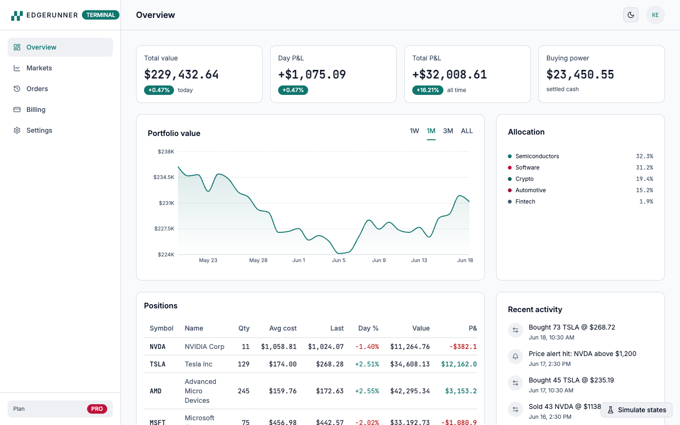Open Simulate states panel
This screenshot has width=680, height=425.
click(x=637, y=410)
